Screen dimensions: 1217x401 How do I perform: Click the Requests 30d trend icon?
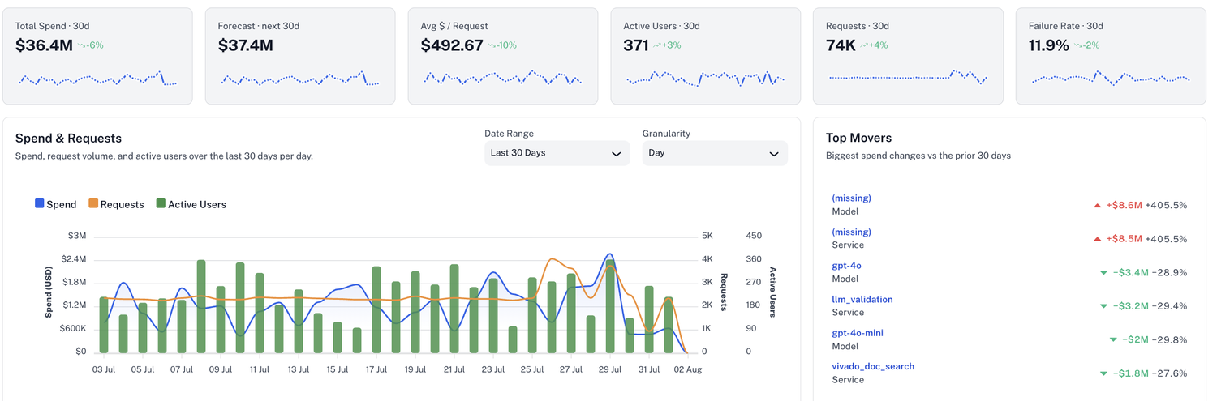[x=864, y=45]
